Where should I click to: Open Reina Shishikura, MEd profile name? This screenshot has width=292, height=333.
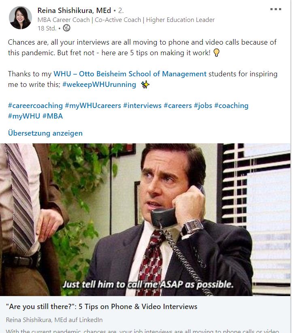click(74, 11)
